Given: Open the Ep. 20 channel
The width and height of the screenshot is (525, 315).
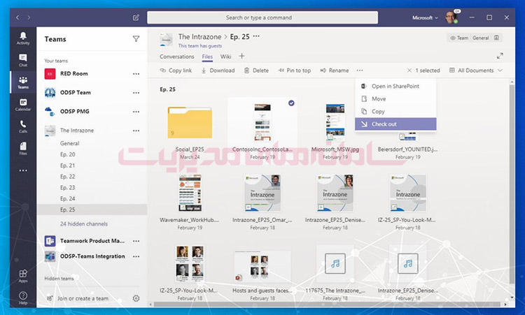Looking at the screenshot, I should coord(68,154).
